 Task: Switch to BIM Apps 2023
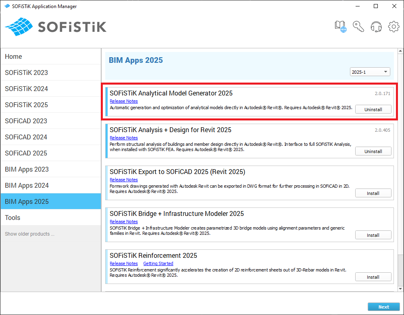pyautogui.click(x=51, y=169)
